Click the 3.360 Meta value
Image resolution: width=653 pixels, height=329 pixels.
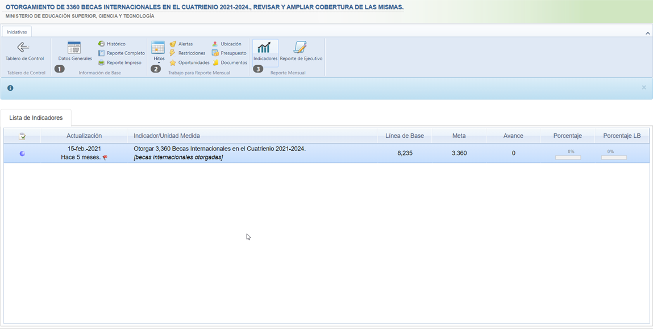coord(459,153)
